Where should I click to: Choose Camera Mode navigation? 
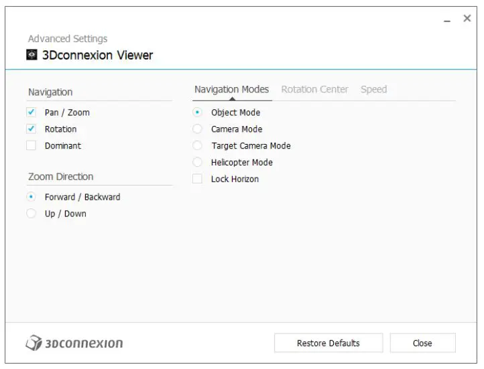pos(197,129)
